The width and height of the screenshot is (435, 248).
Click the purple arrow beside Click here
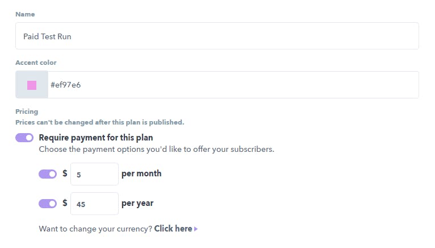pos(196,229)
